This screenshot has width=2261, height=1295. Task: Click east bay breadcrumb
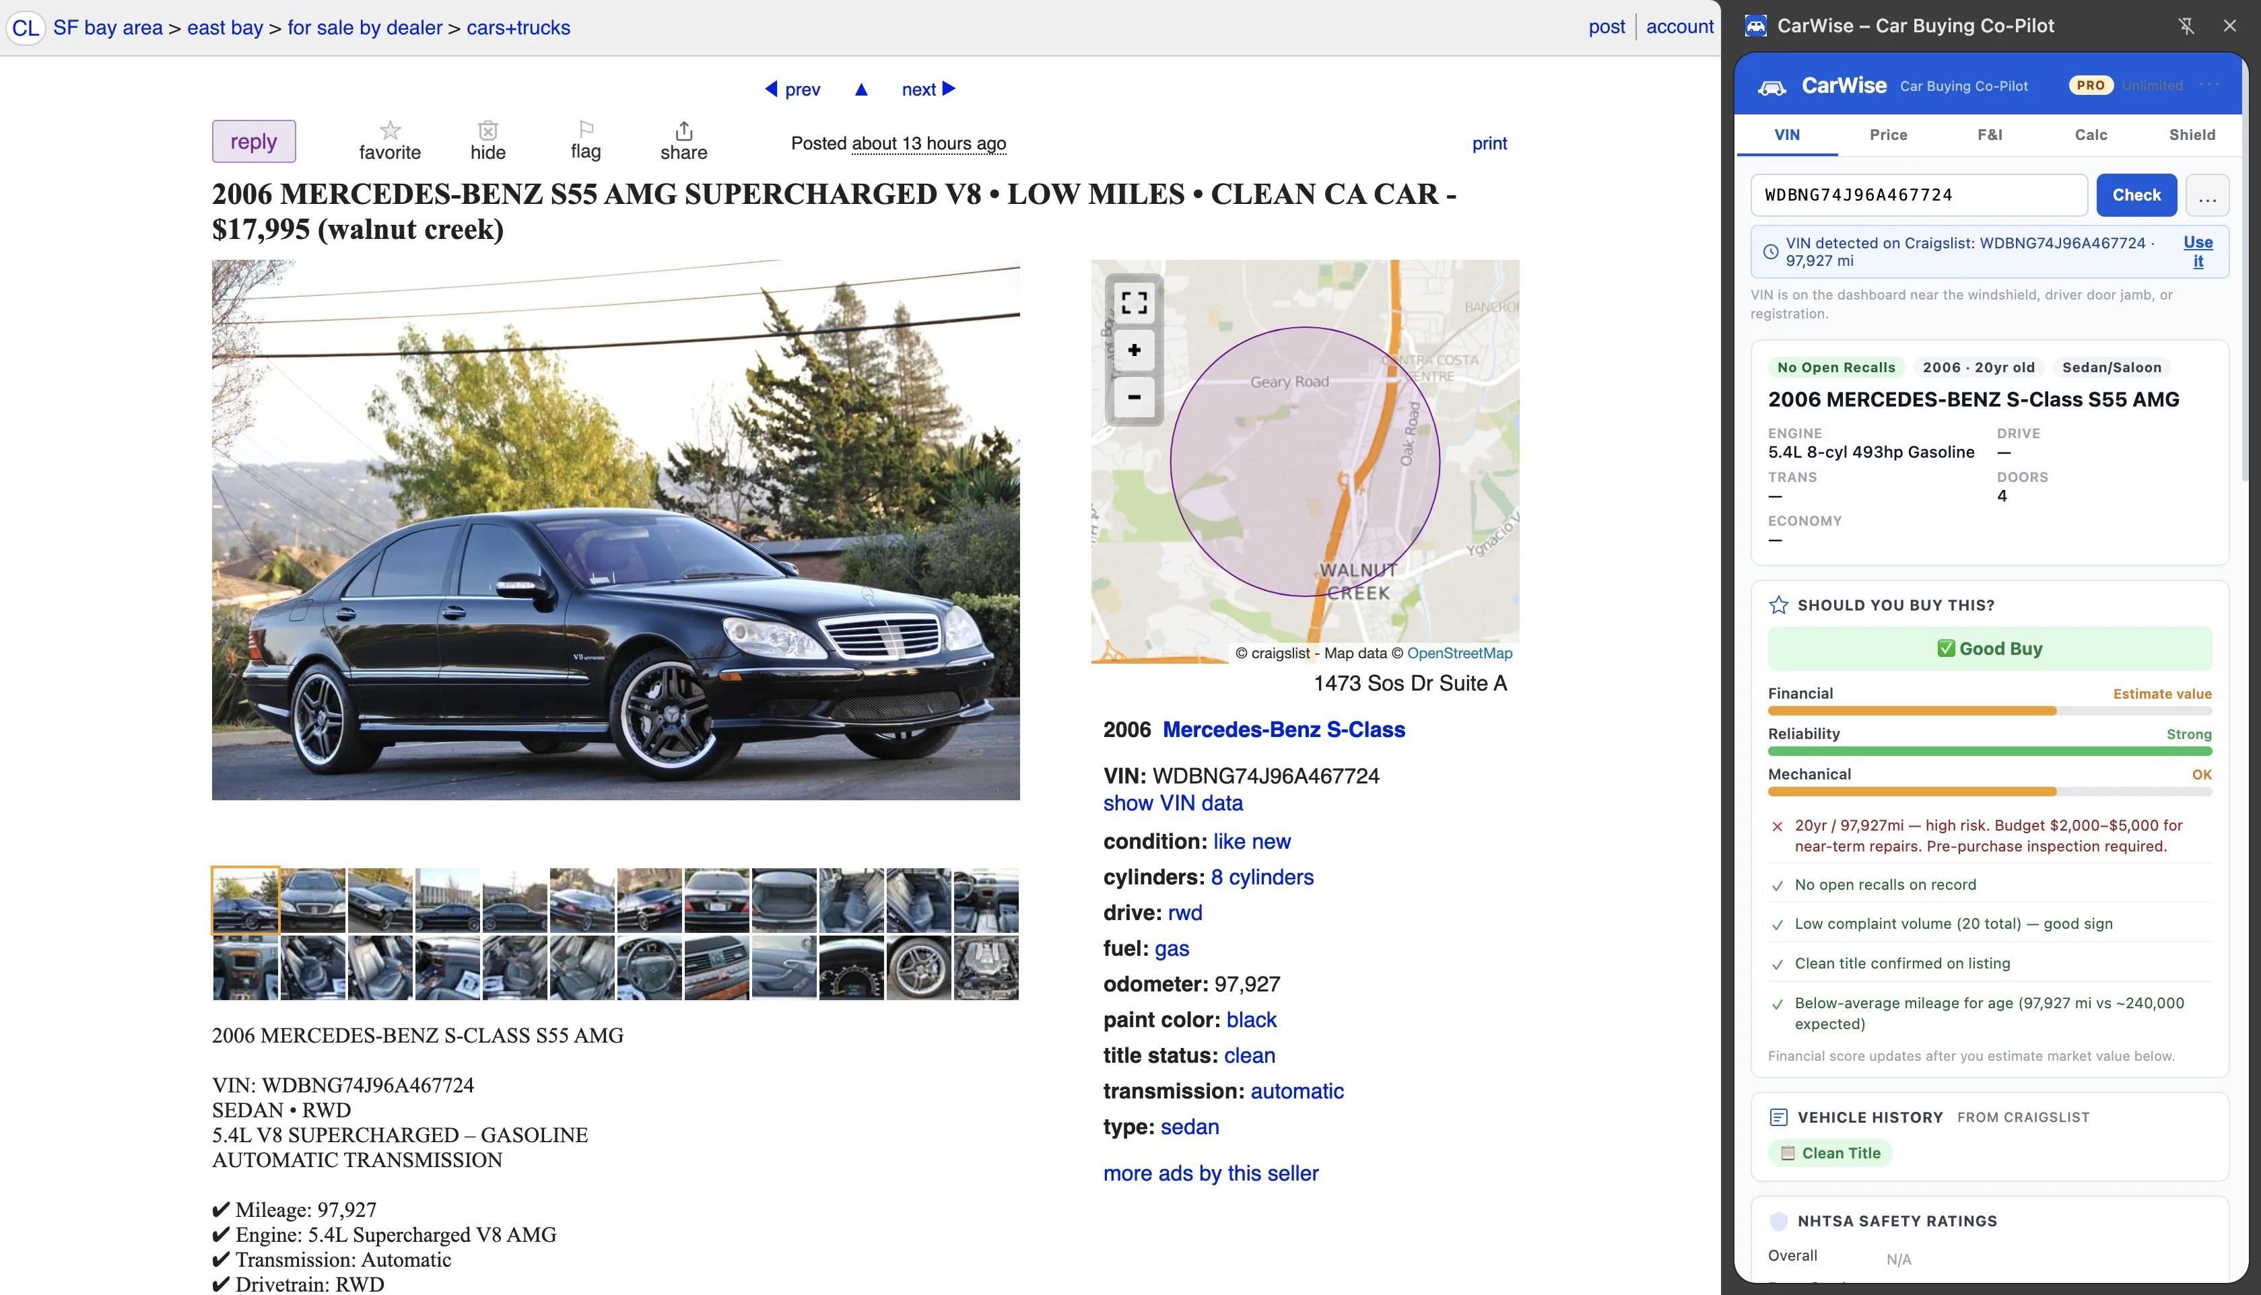[225, 28]
